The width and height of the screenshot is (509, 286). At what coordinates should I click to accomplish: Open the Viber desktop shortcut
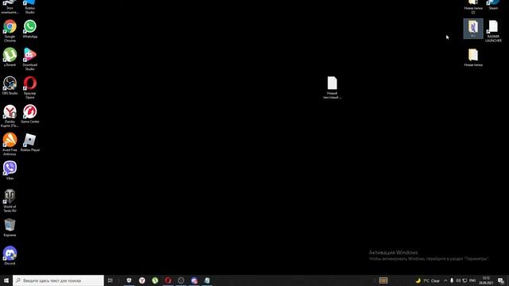[10, 170]
